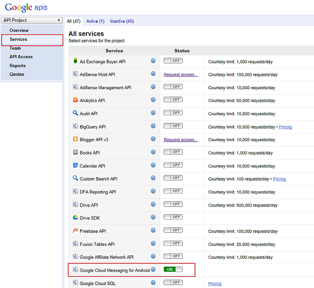Click the Ad Exchange Buyer API green icon
The width and height of the screenshot is (314, 288).
(75, 61)
